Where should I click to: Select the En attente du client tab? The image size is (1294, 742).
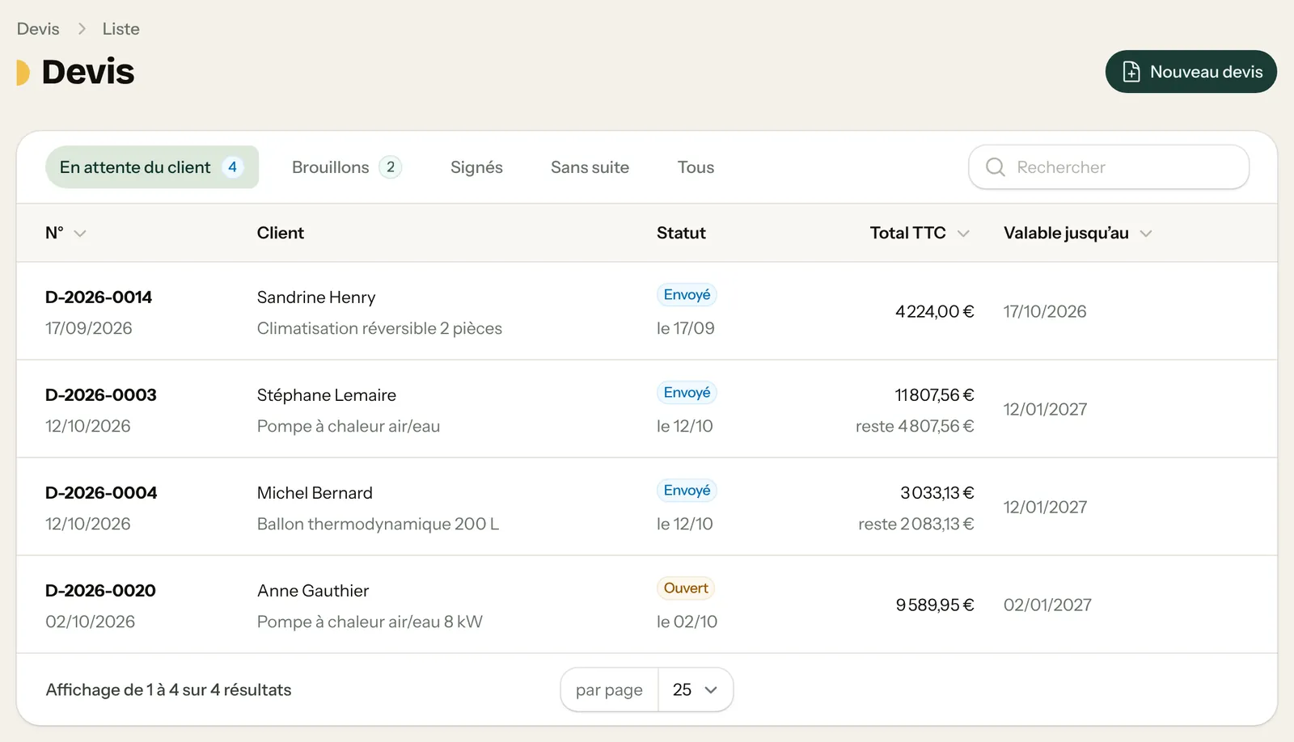click(x=152, y=167)
